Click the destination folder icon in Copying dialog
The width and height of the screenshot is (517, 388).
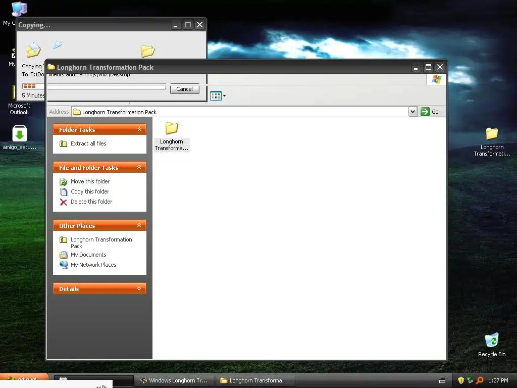tap(148, 51)
